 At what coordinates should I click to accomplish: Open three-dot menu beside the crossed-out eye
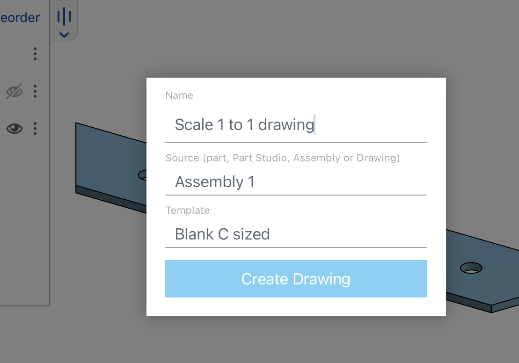click(x=35, y=91)
